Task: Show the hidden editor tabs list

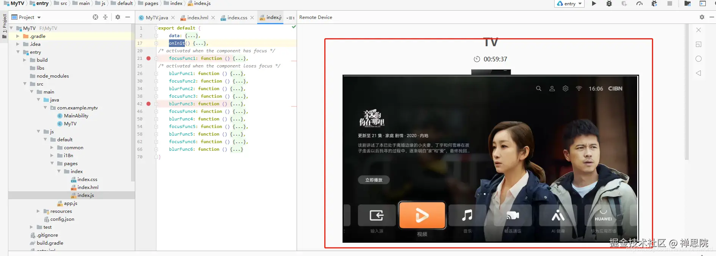Action: [x=290, y=17]
